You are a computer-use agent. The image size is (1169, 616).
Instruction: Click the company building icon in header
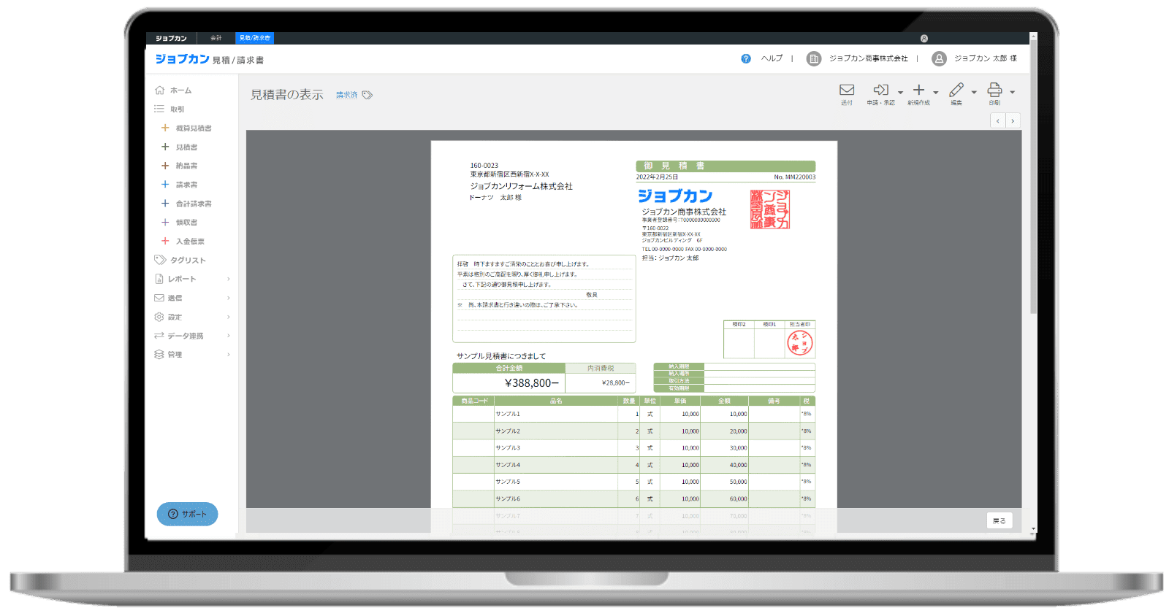814,59
